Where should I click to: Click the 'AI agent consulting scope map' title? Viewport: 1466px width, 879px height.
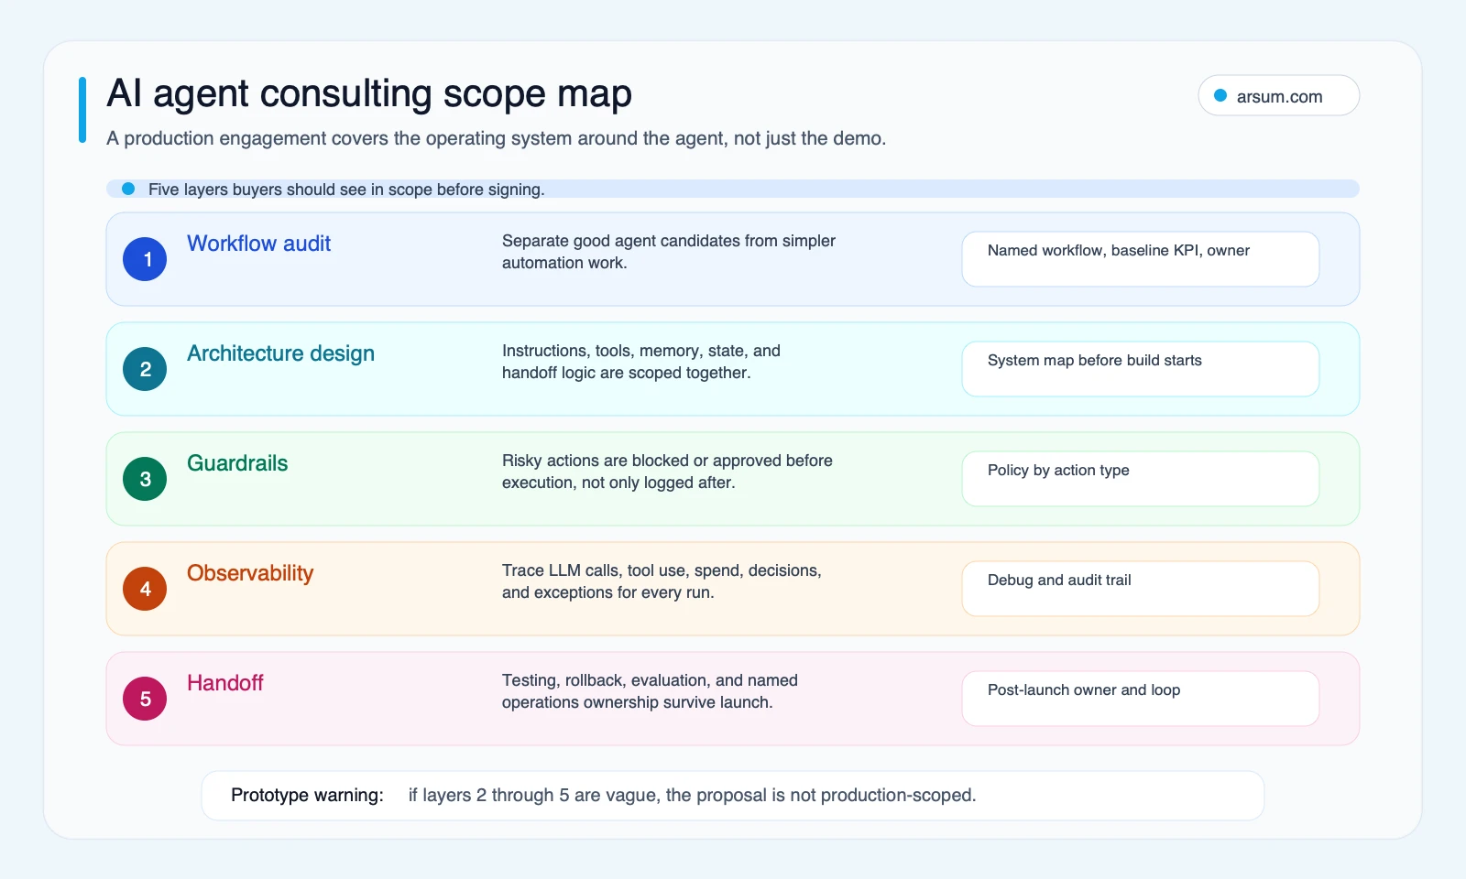(x=369, y=94)
